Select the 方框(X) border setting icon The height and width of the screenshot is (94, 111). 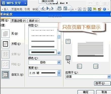click(x=6, y=44)
